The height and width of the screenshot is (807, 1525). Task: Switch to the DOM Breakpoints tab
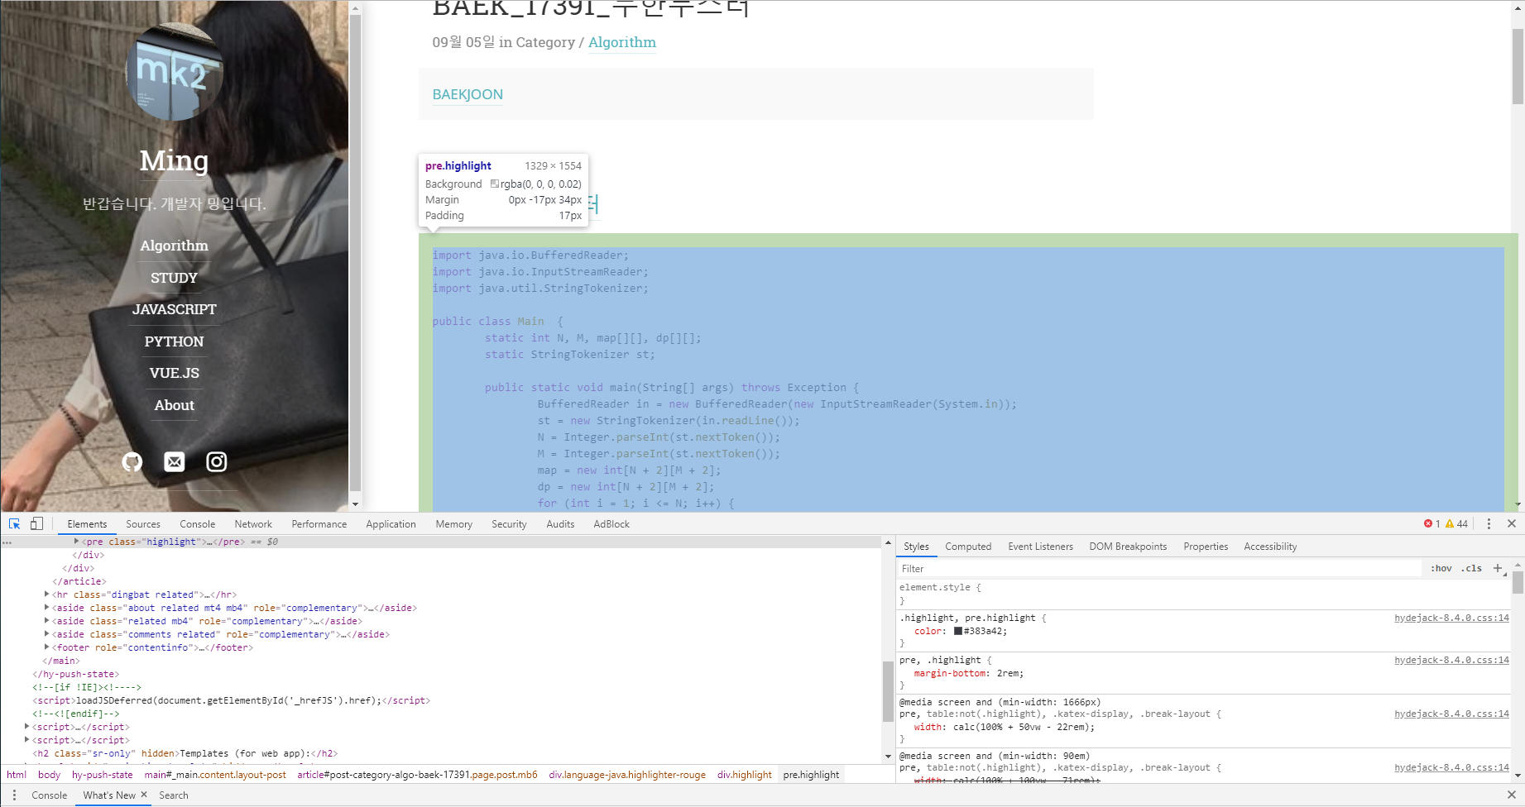click(1128, 547)
